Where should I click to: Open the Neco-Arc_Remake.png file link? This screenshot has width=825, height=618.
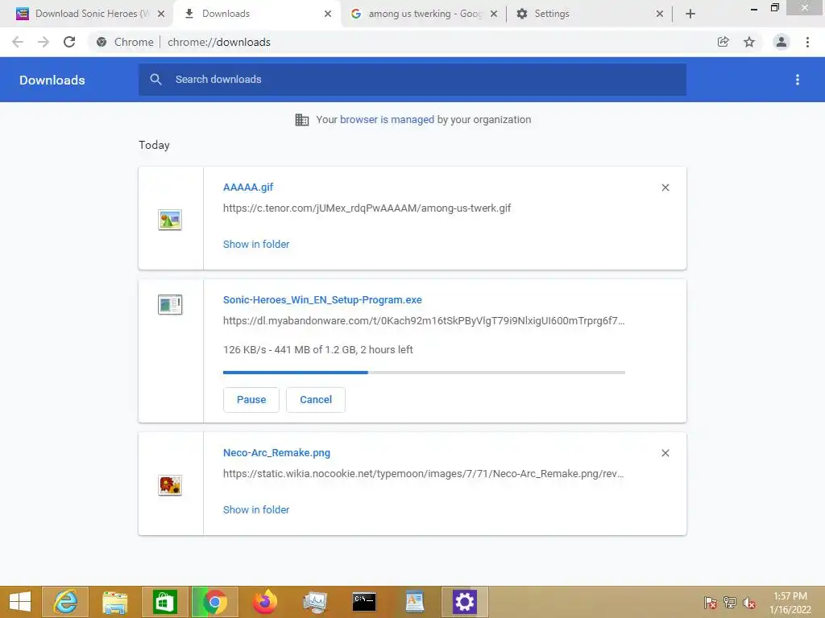click(x=277, y=453)
